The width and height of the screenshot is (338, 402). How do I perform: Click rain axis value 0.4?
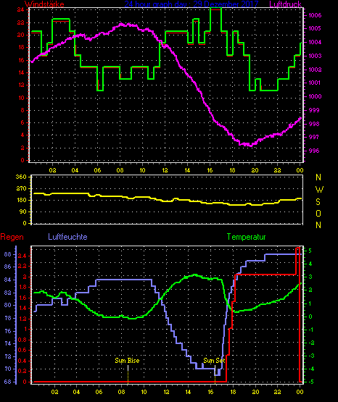pyautogui.click(x=22, y=361)
